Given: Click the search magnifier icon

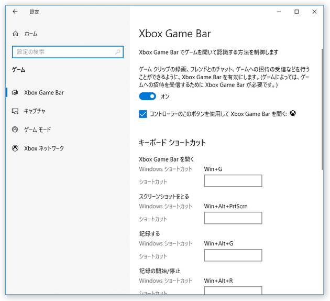Looking at the screenshot, I should click(118, 52).
